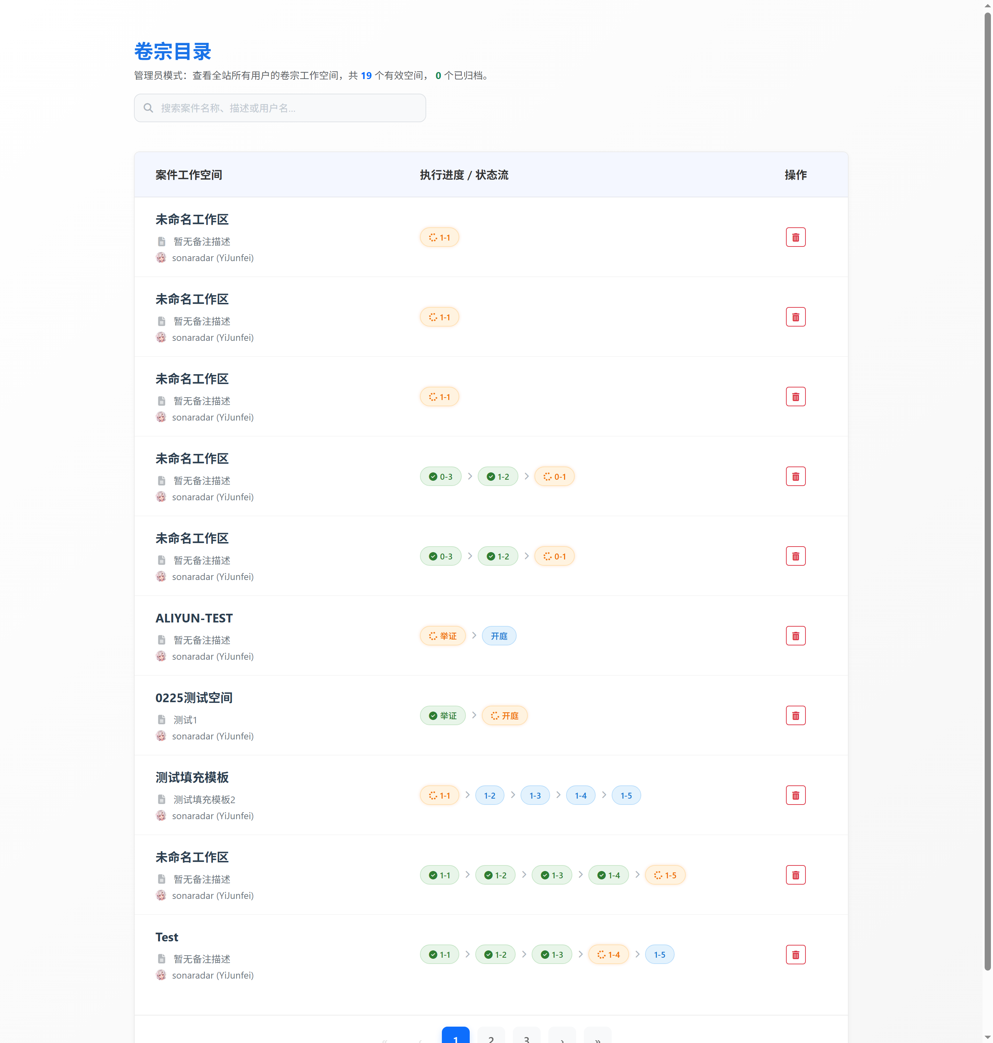This screenshot has width=993, height=1043.
Task: Click the search input field
Action: point(280,108)
